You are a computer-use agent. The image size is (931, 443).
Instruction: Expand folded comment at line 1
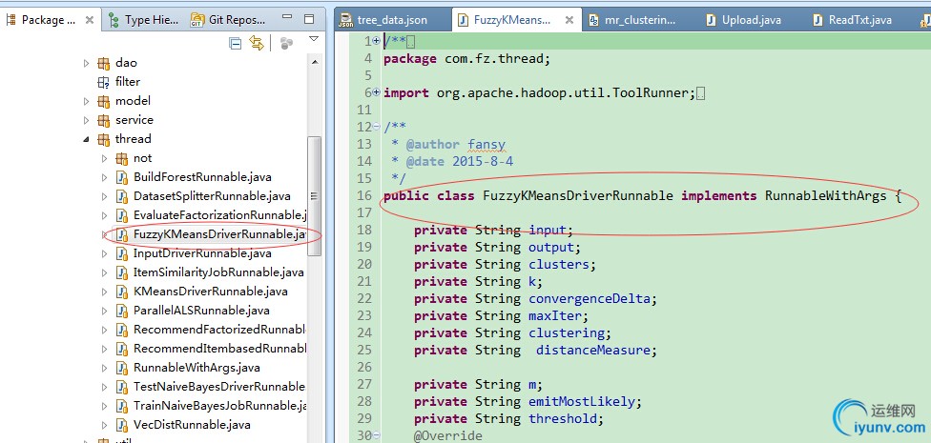pos(376,41)
